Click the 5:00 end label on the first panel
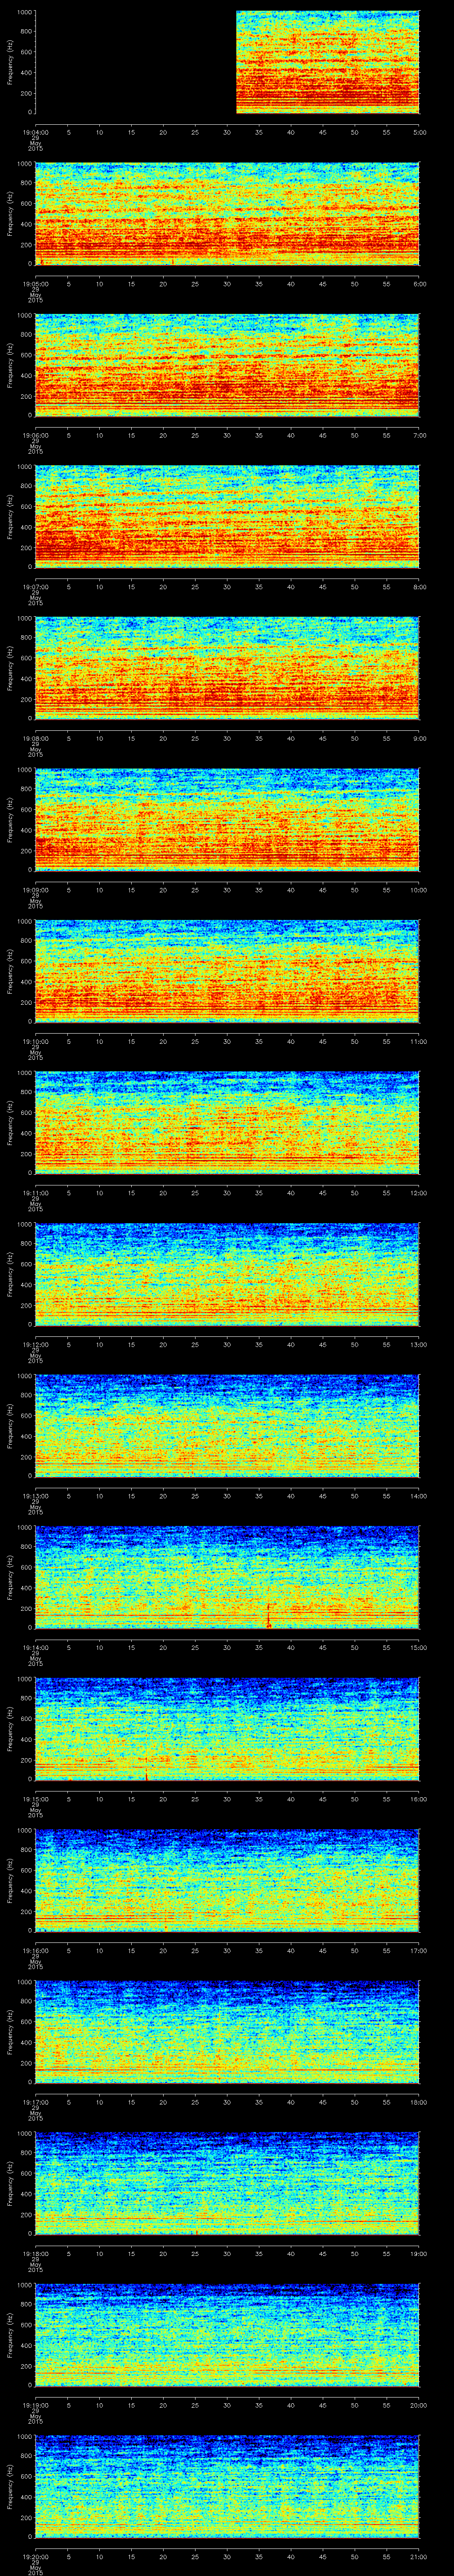 click(x=420, y=131)
